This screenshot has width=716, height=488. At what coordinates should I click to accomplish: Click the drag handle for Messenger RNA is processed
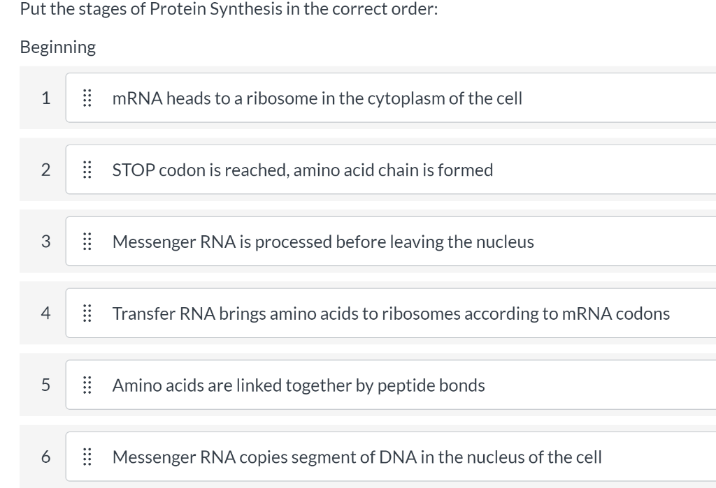click(87, 242)
